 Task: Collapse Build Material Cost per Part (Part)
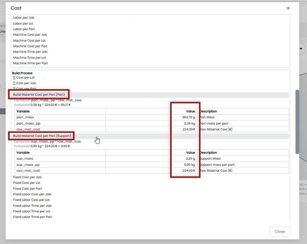[x=39, y=95]
